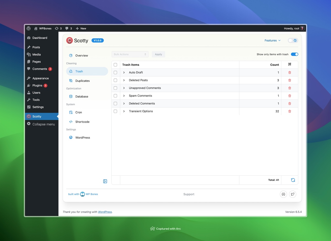Check the Auto Draft row checkbox
Viewport: 331px width, 241px height.
pos(115,72)
